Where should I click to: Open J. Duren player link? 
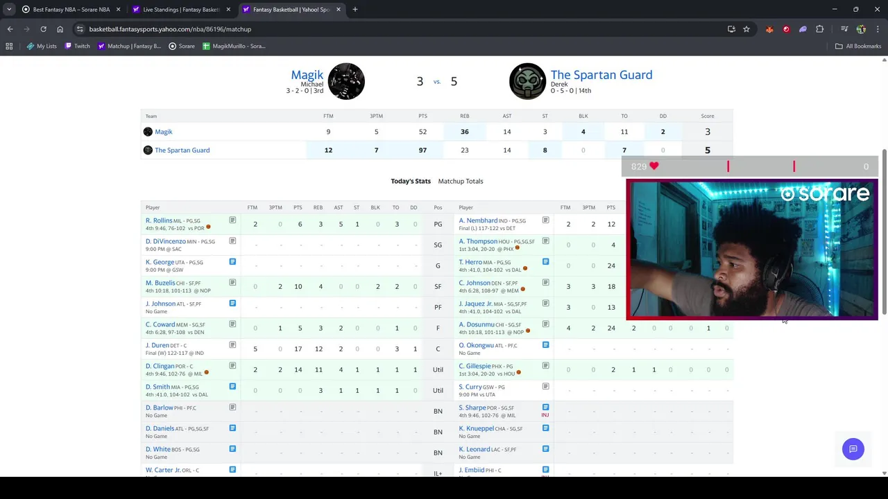(157, 345)
